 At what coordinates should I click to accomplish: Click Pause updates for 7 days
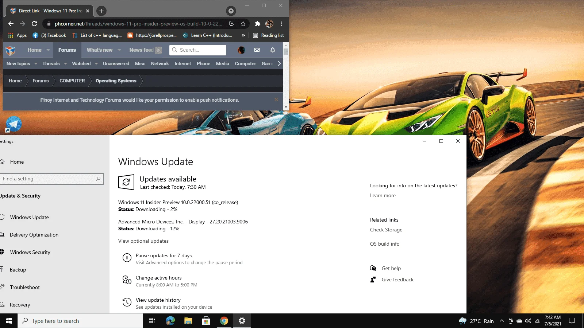point(164,255)
